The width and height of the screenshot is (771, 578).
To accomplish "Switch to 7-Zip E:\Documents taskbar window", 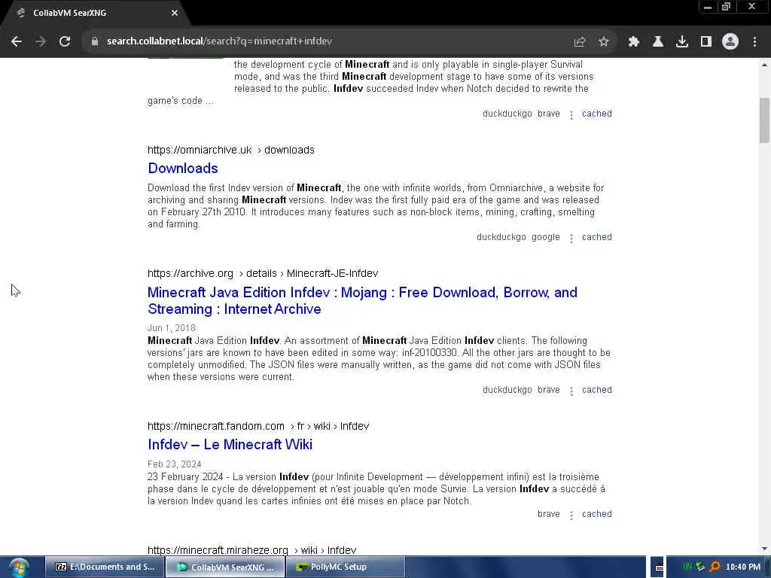I will point(105,567).
